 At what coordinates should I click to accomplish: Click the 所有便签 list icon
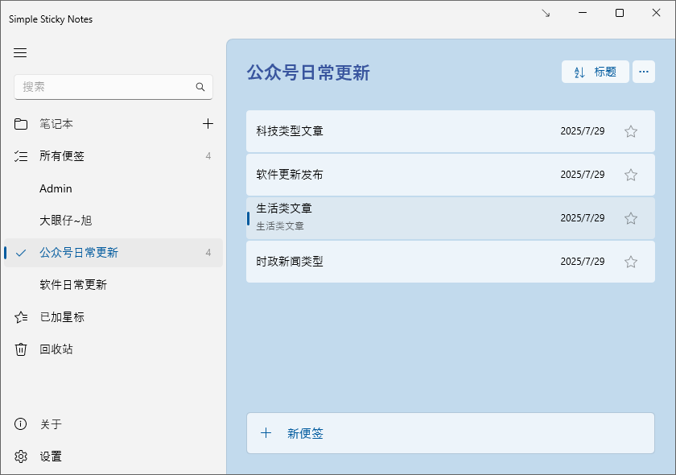21,156
